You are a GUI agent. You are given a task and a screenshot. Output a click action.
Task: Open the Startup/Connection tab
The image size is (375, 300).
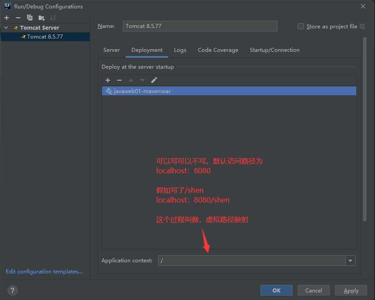coord(275,50)
